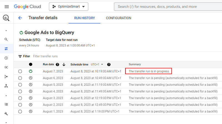Focus the resources search field
222x124 pixels.
168,7
